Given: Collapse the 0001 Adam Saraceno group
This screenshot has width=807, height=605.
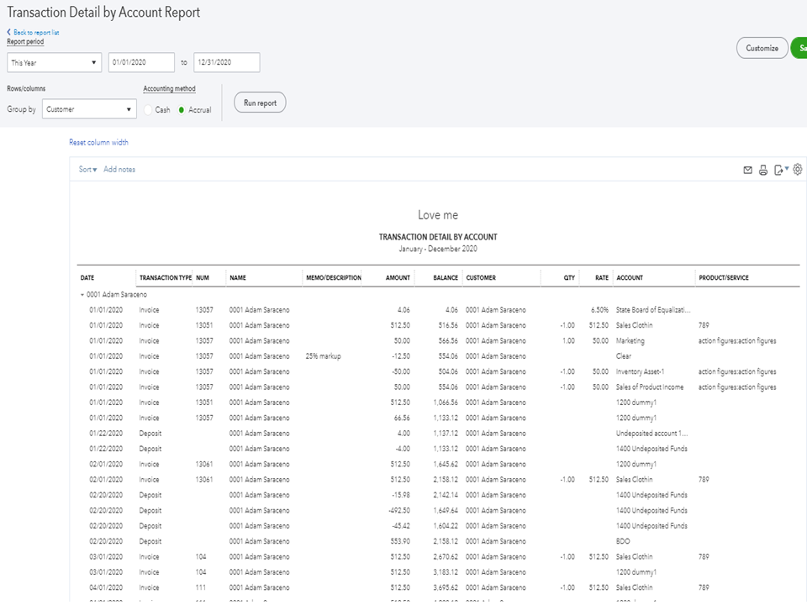Looking at the screenshot, I should click(x=82, y=295).
